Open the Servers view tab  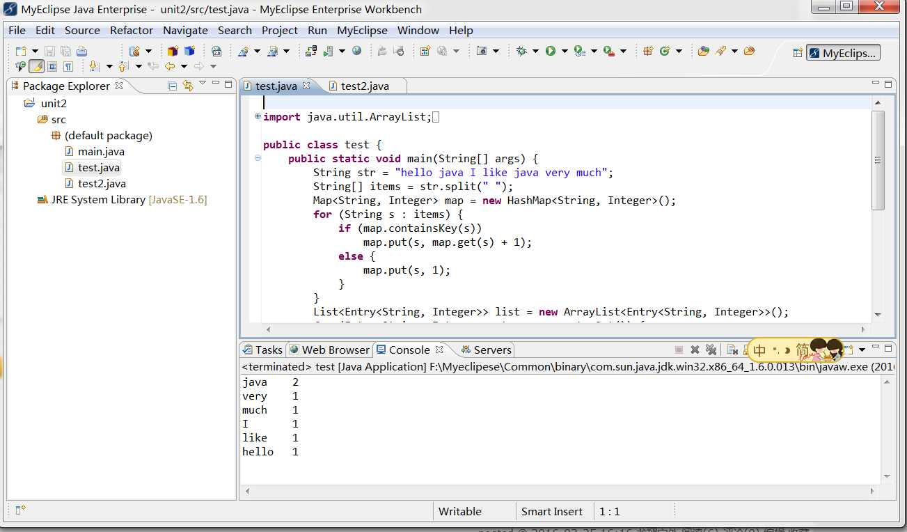click(491, 350)
